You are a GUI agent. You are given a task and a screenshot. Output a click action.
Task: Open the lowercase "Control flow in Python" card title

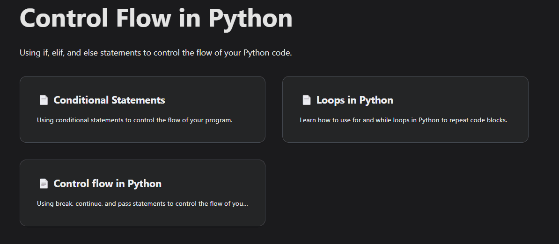click(x=107, y=183)
